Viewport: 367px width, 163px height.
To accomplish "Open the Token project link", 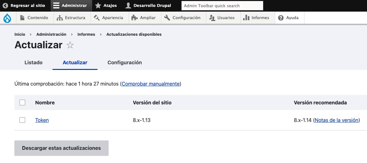I will point(42,120).
